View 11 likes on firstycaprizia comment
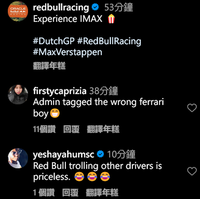This screenshot has height=199, width=200. click(x=44, y=129)
